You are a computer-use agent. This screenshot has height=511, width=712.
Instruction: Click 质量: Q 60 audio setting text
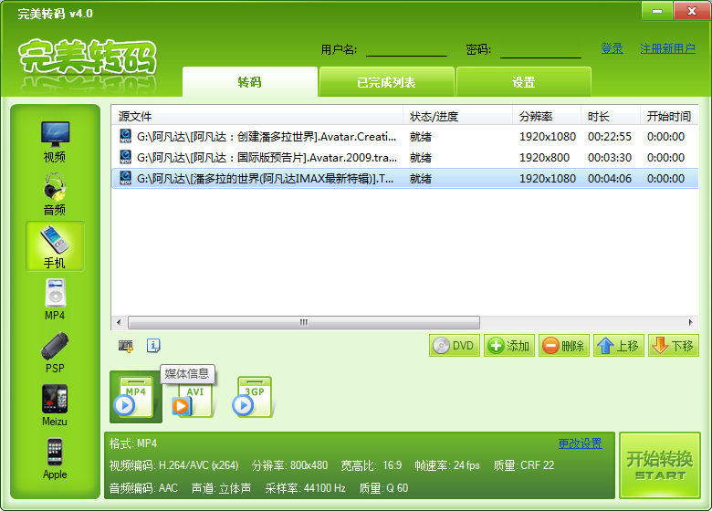(383, 488)
